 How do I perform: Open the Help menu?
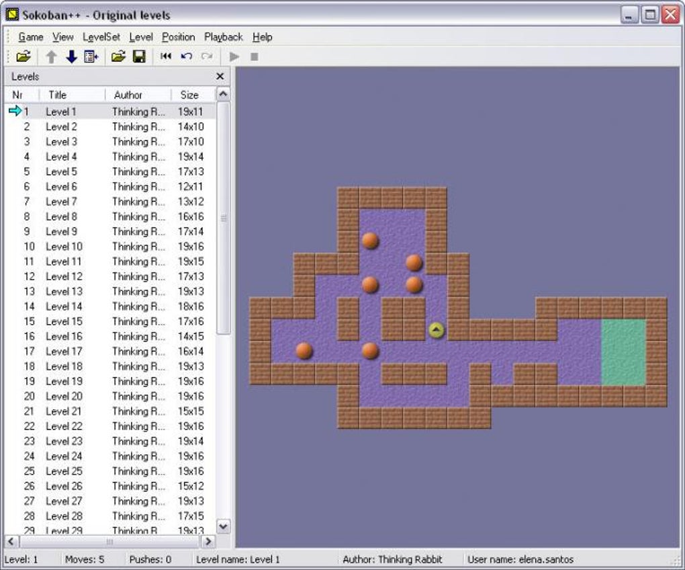click(262, 37)
